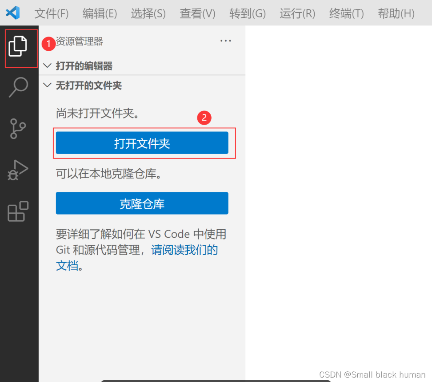Open the 查看(V) menu
The height and width of the screenshot is (382, 432).
coord(197,13)
